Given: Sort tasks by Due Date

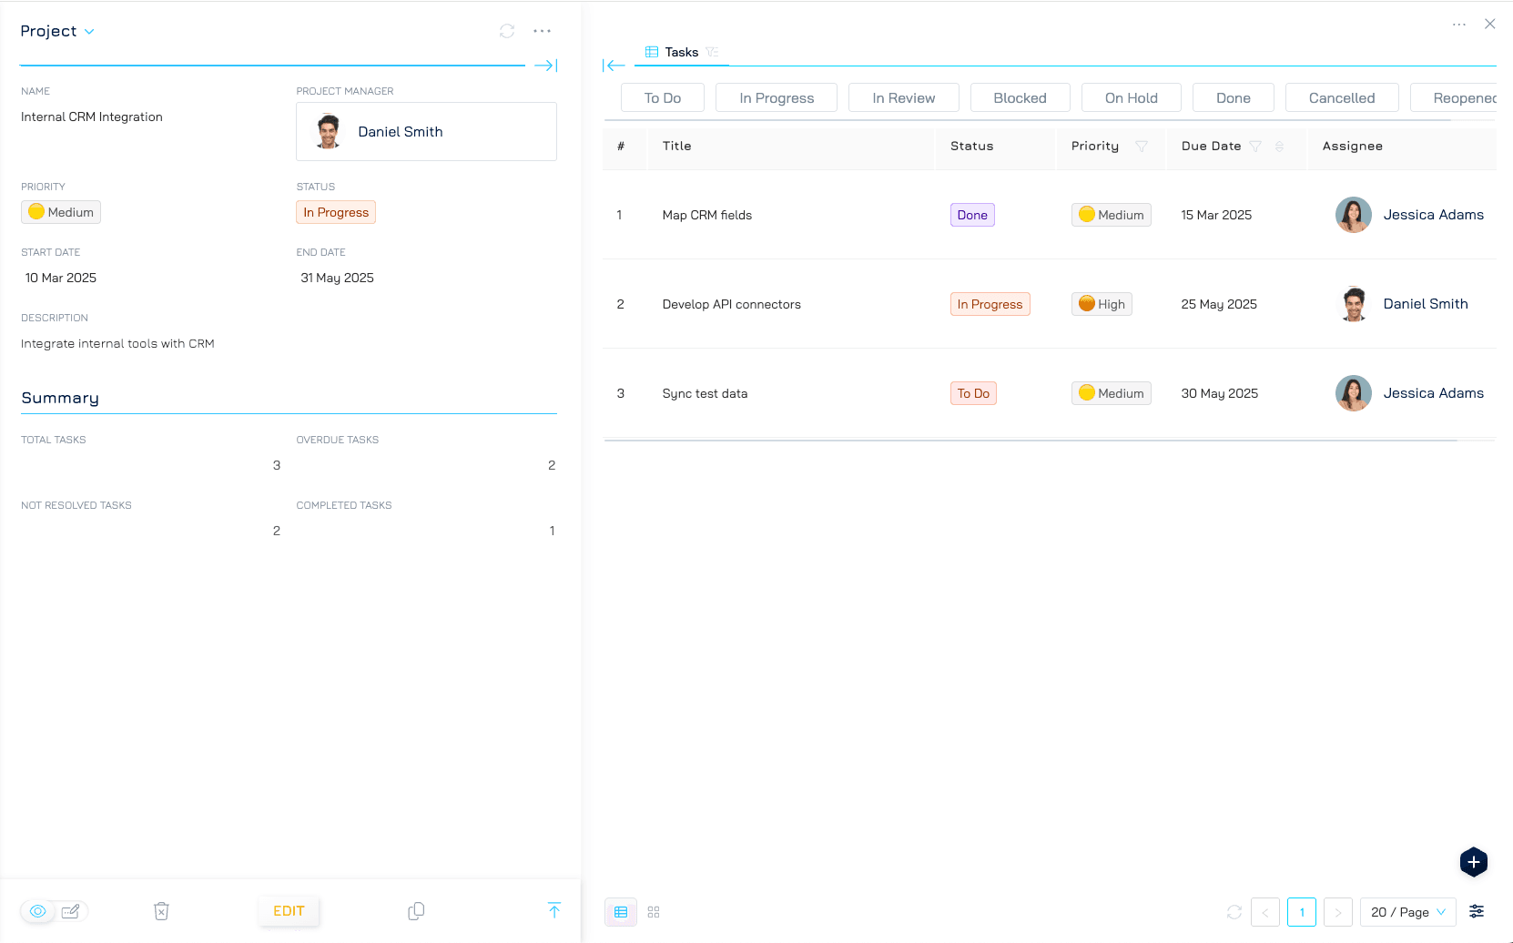Looking at the screenshot, I should click(1279, 147).
